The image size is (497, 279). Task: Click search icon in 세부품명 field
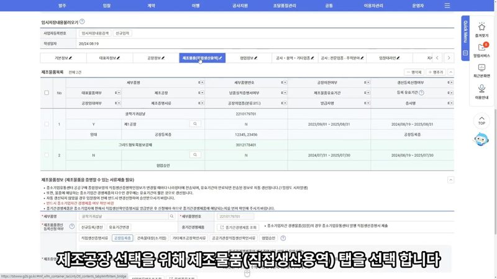[x=171, y=216]
